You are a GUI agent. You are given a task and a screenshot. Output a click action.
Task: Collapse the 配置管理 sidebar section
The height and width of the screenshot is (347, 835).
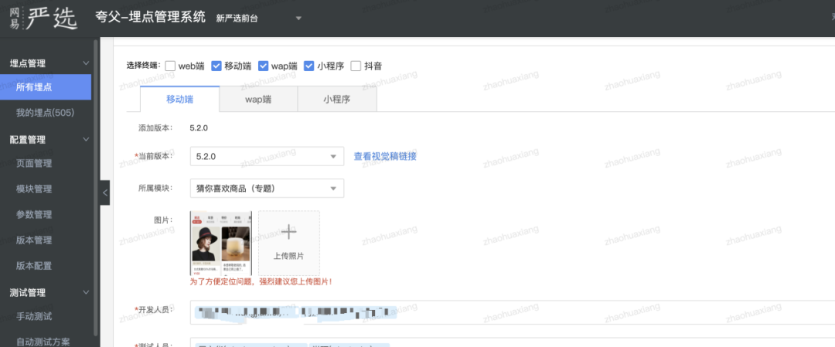coord(87,139)
